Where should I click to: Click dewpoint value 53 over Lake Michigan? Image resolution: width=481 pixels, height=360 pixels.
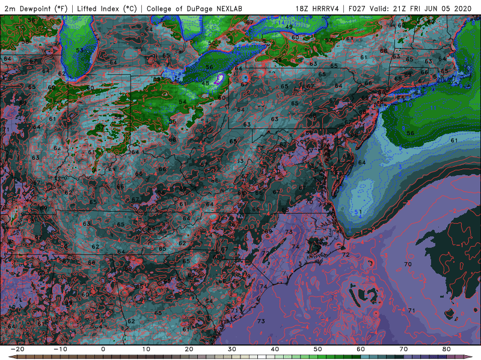tap(79, 50)
